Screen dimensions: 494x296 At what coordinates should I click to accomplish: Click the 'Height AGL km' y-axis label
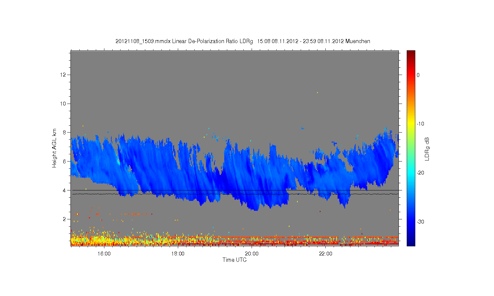click(x=54, y=148)
